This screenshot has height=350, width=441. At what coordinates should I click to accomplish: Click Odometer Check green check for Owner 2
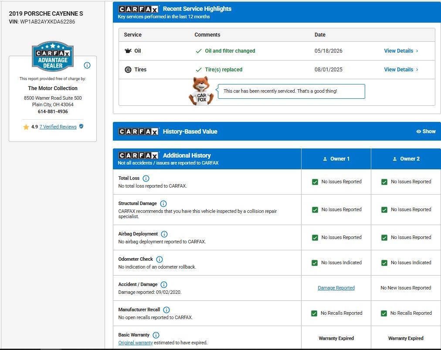coord(384,263)
